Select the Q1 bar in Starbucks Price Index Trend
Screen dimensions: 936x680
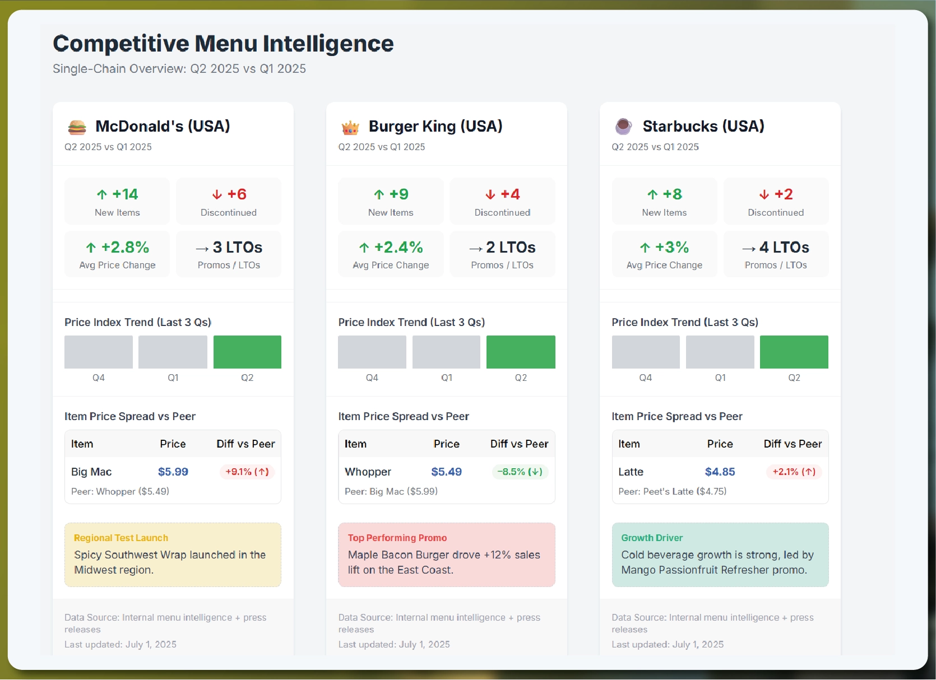click(720, 352)
